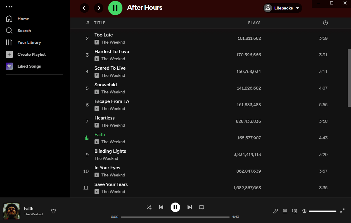Open The Weeknd link under Heartless
The width and height of the screenshot is (351, 223).
click(x=113, y=125)
